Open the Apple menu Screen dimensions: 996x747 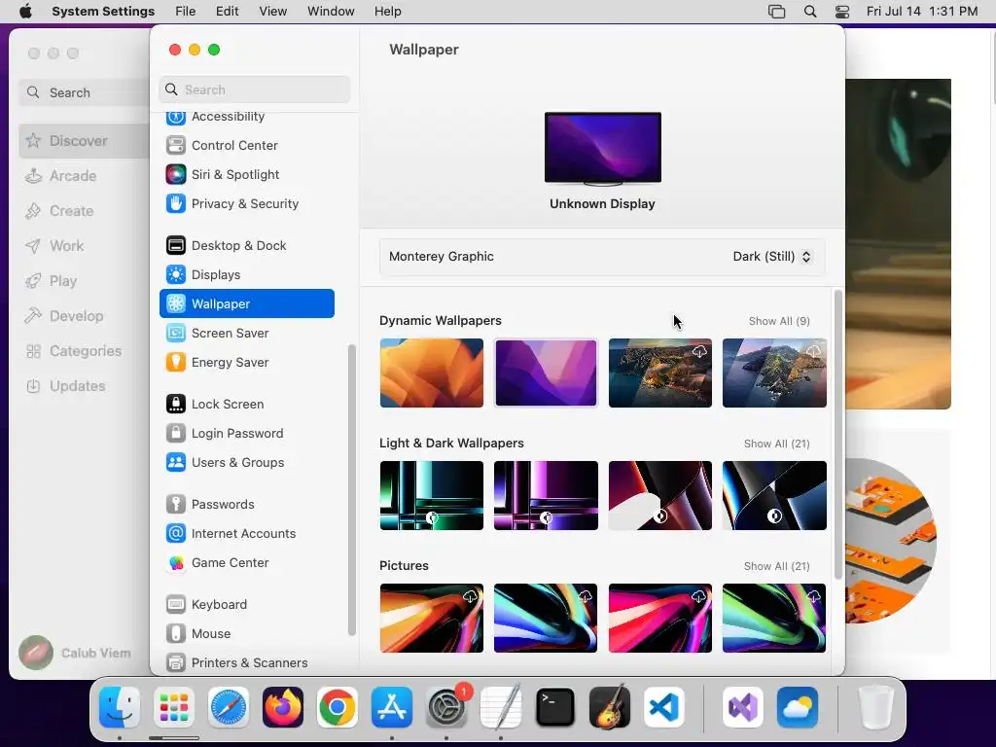[x=25, y=12]
